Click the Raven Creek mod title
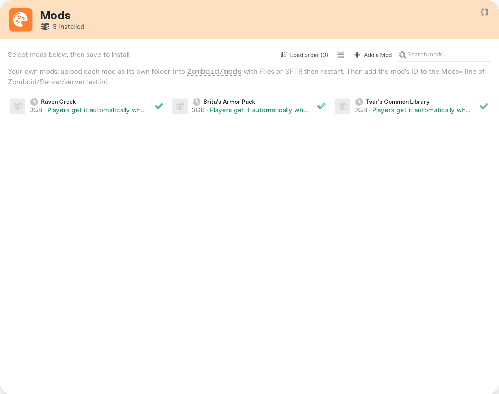This screenshot has height=394, width=499. 58,102
